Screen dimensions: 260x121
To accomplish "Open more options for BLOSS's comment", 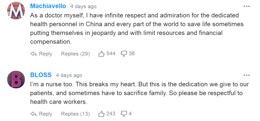I will coord(247,75).
